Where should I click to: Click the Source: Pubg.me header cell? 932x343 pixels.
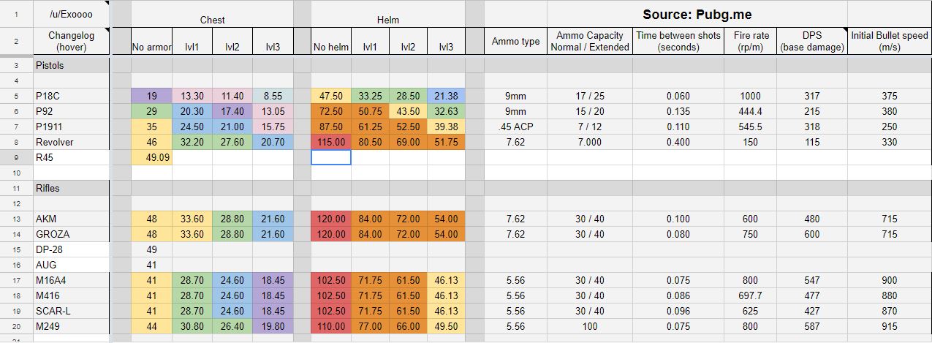tap(697, 14)
